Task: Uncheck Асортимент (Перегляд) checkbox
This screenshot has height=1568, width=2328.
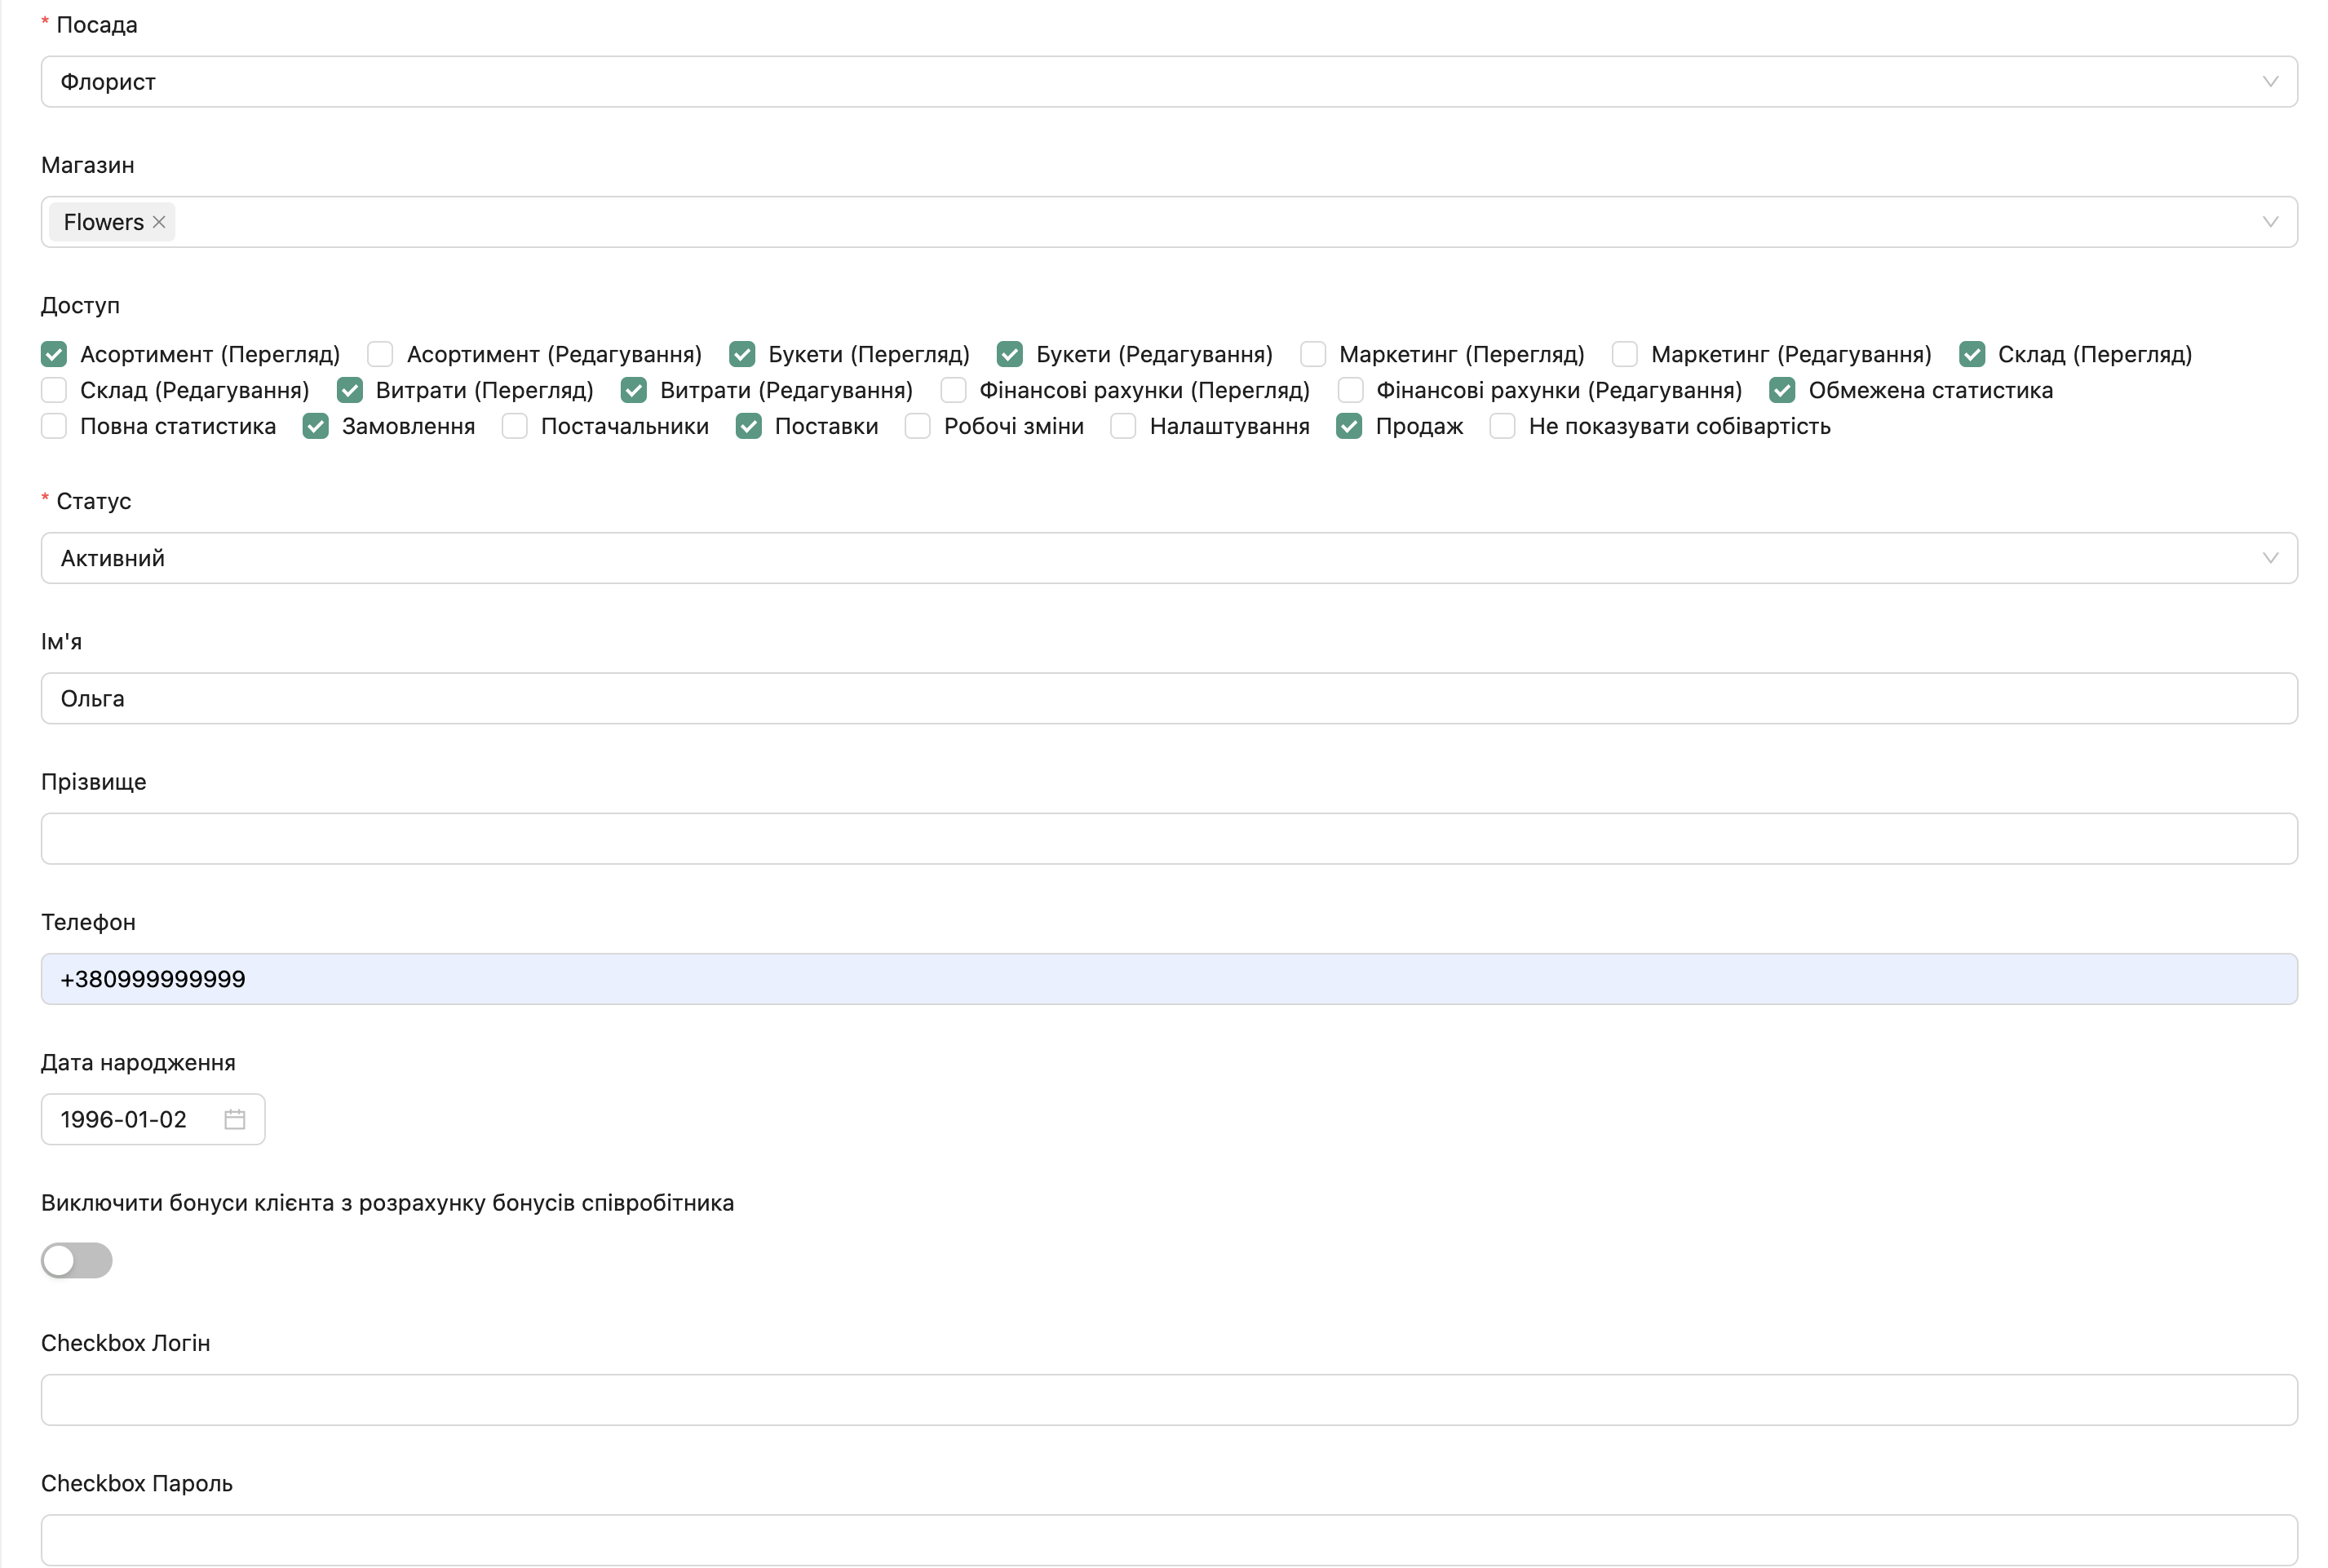Action: 54,354
